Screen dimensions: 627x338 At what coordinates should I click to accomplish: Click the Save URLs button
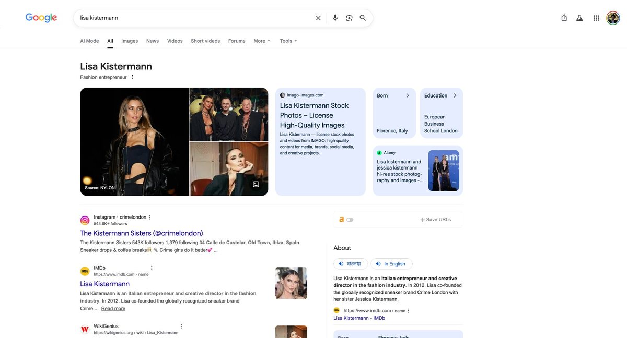coord(436,220)
